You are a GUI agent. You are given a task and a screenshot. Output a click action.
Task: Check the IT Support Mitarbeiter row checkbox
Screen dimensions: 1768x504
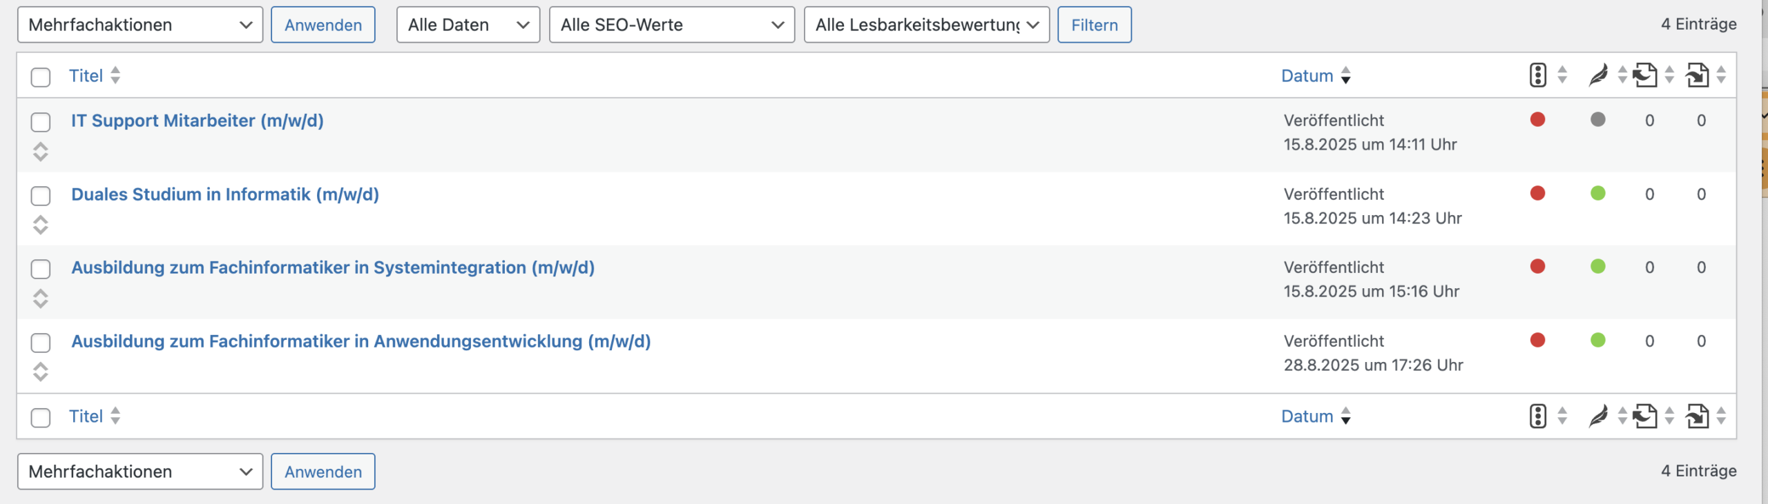(41, 122)
